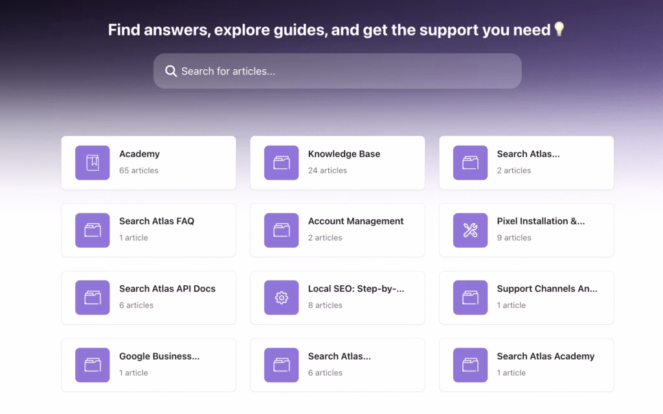This screenshot has height=414, width=663.
Task: Click the Academy book icon
Action: coord(92,162)
